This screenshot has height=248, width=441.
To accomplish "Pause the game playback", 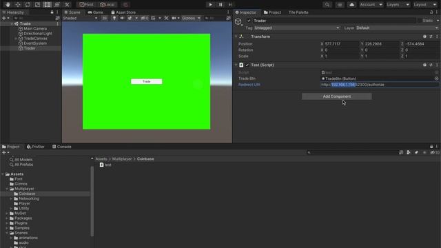I will click(x=220, y=5).
